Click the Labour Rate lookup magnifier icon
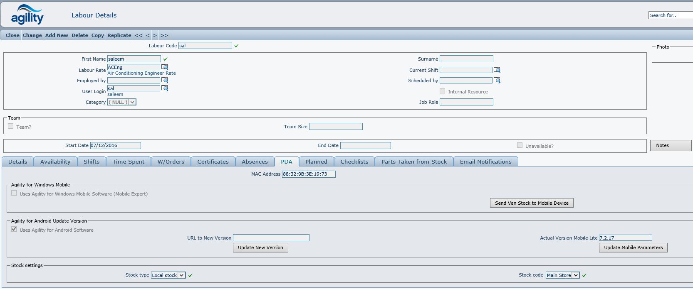This screenshot has height=289, width=693. 165,67
